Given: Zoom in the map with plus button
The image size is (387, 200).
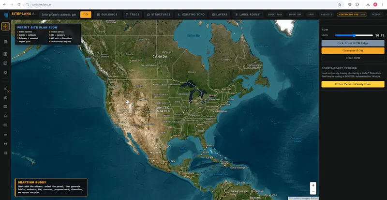Looking at the screenshot, I should point(313,185).
